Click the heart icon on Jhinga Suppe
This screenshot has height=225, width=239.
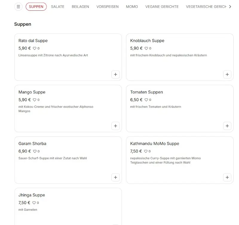(34, 203)
